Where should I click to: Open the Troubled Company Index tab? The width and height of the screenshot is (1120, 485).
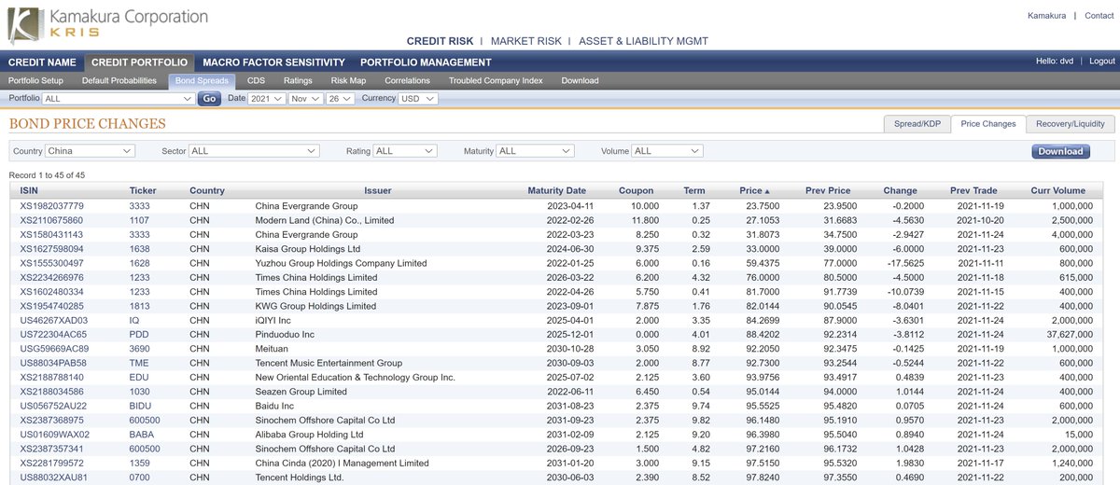[496, 80]
